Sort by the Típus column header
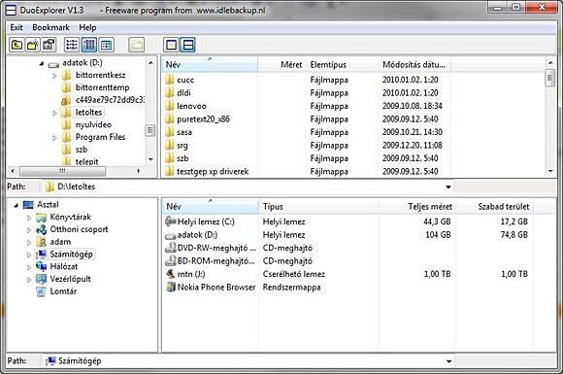 [318, 207]
